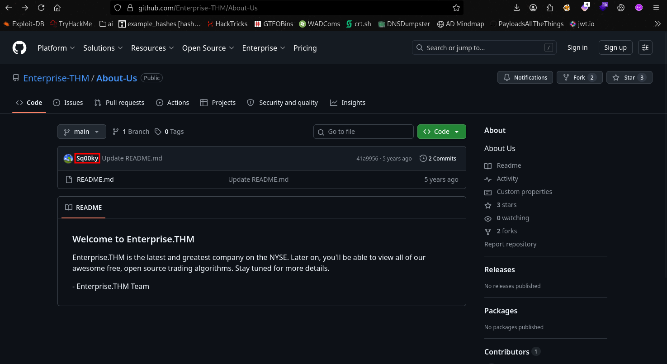Viewport: 667px width, 364px height.
Task: Expand the Platform menu
Action: 56,48
